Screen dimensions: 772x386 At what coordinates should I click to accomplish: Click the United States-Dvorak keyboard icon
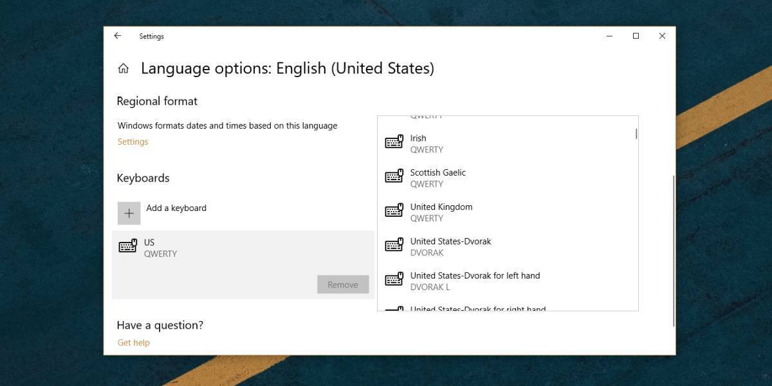point(394,245)
